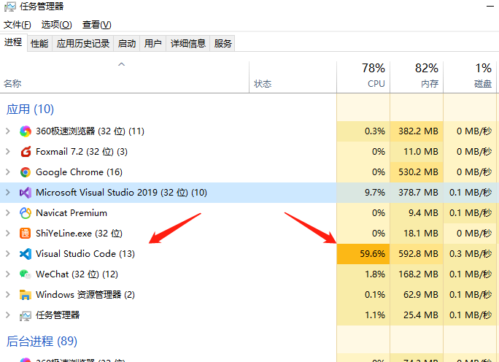Expand the 360极速浏览器 (32 位) process group
This screenshot has height=362, width=499.
point(8,131)
